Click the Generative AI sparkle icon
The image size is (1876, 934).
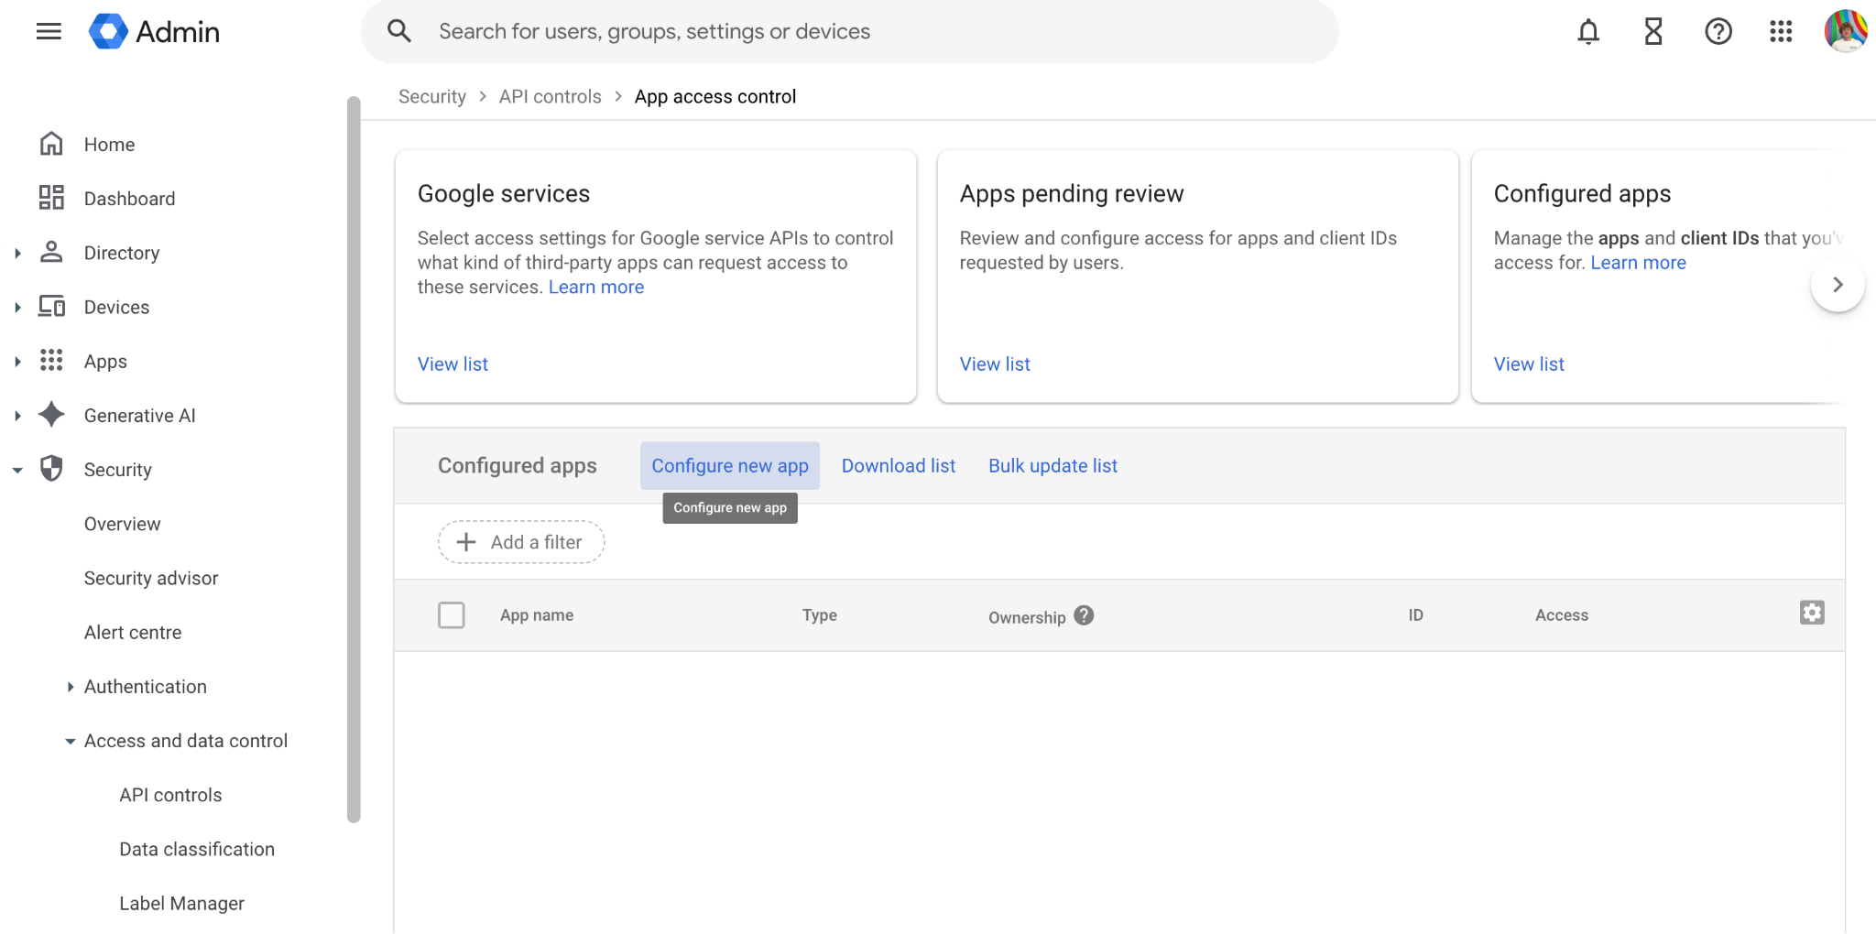point(51,414)
